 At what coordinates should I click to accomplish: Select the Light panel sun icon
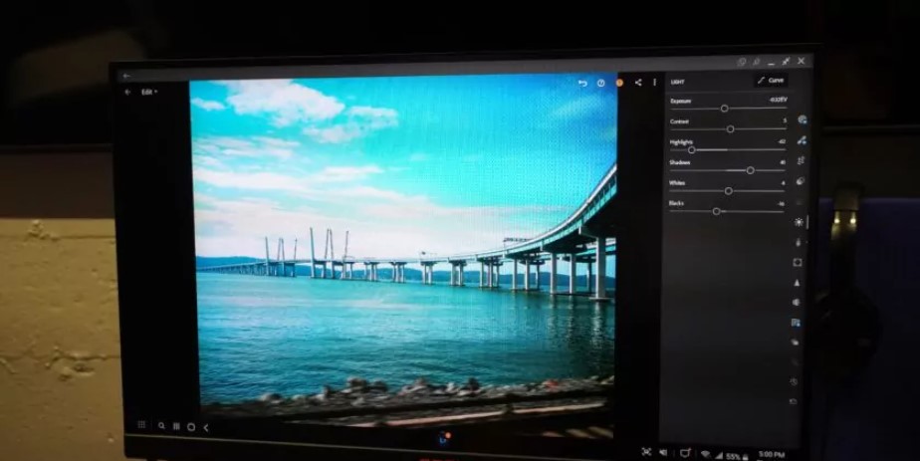(x=800, y=222)
